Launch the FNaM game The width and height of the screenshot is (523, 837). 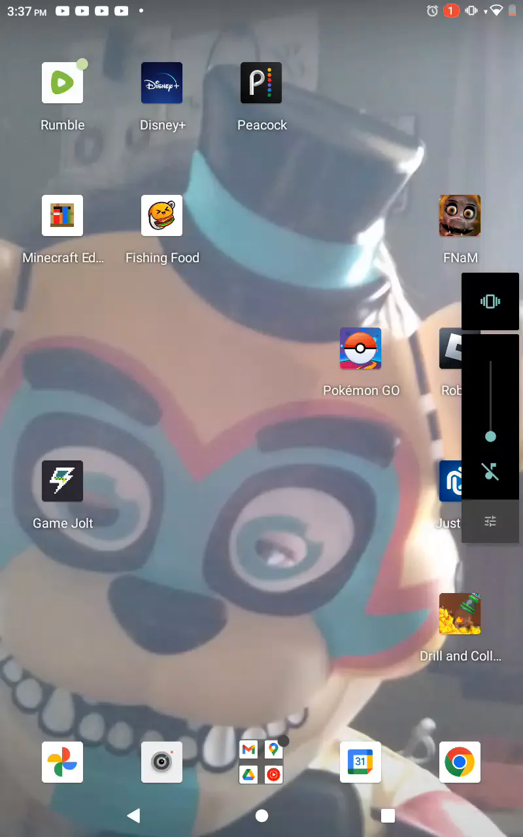(x=460, y=216)
